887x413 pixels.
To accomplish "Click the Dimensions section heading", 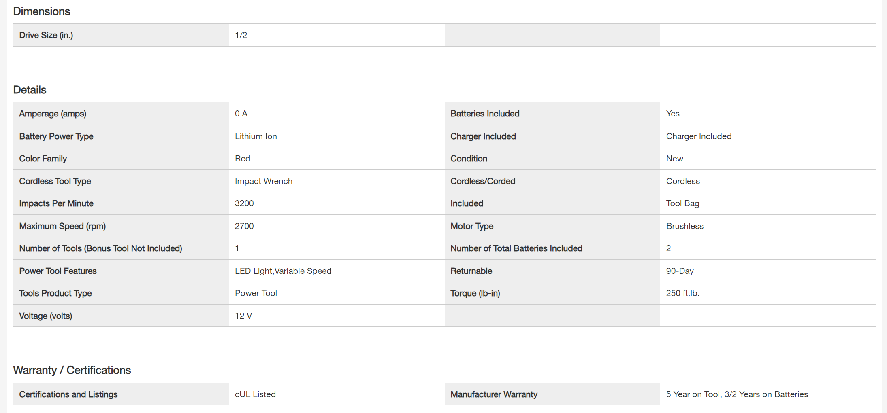I will click(x=42, y=11).
